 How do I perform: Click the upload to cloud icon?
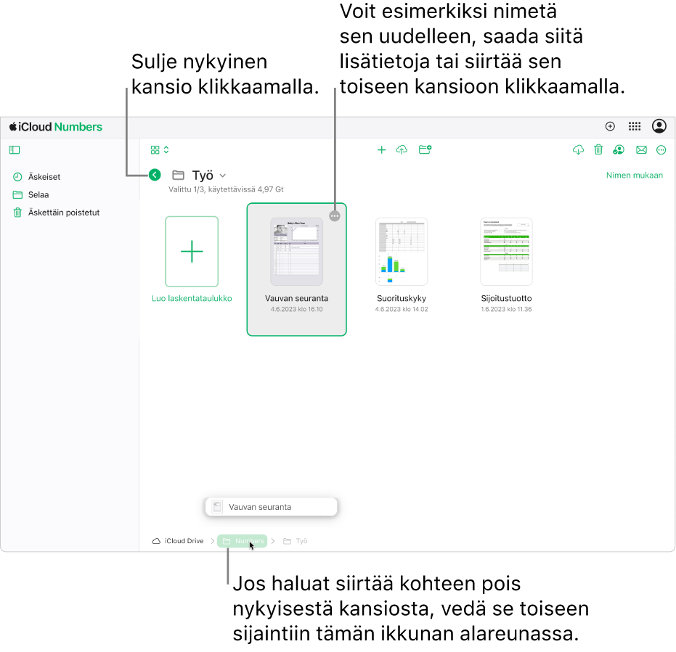point(402,150)
